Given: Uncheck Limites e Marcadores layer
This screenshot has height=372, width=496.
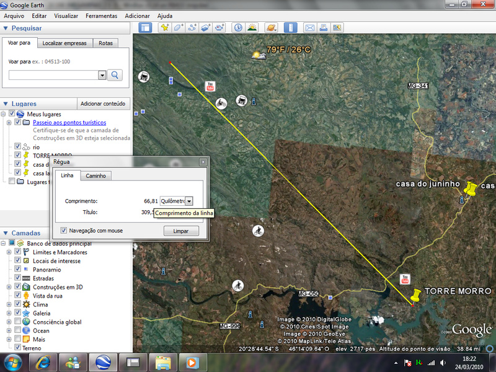Looking at the screenshot, I should point(18,252).
